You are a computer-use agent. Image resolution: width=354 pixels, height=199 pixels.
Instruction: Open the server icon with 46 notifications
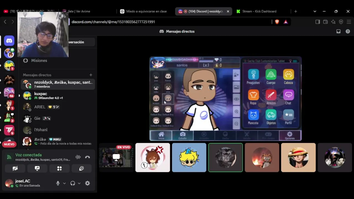[x=9, y=93]
